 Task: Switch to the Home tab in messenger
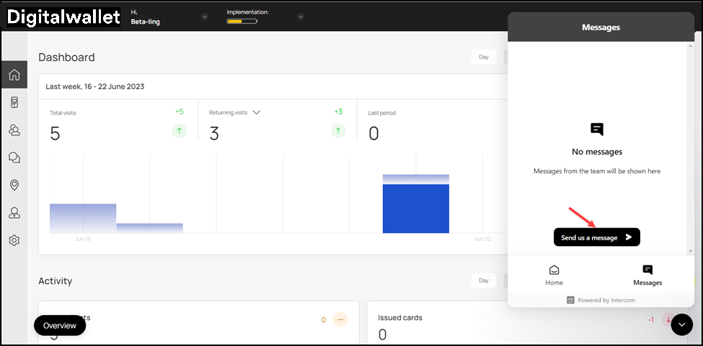[x=554, y=275]
